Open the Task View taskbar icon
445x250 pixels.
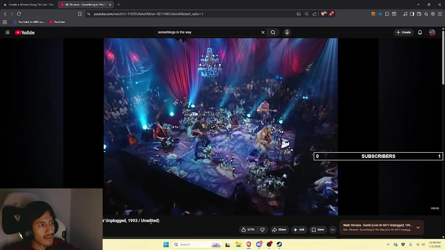[x=228, y=244]
